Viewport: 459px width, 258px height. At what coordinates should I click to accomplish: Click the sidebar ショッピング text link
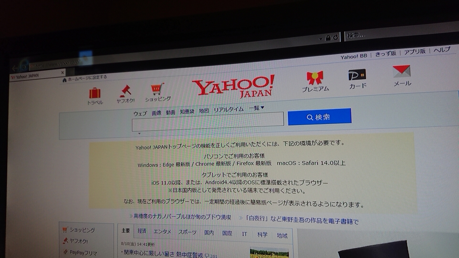click(x=82, y=230)
